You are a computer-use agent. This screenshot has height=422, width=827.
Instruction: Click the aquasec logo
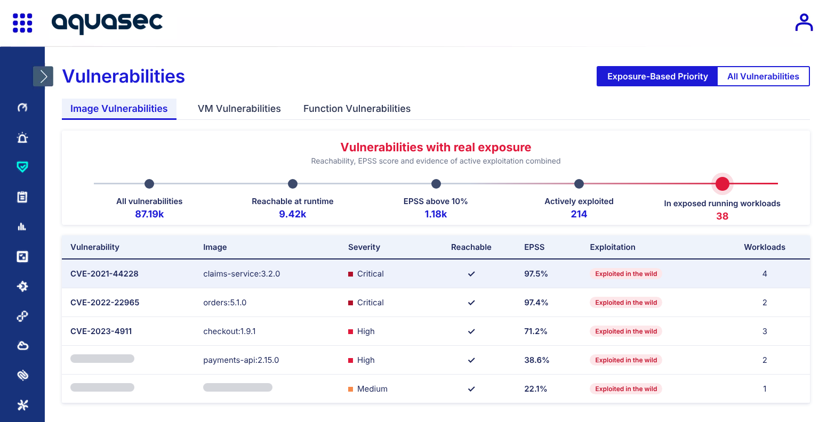[x=107, y=23]
